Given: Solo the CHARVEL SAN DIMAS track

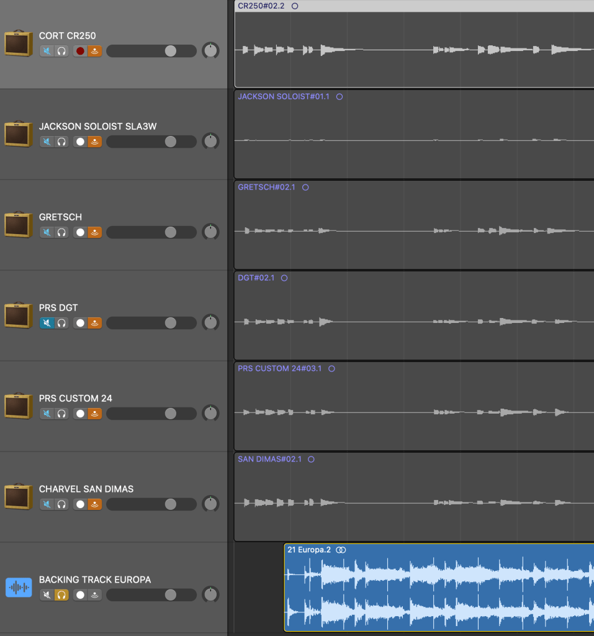Looking at the screenshot, I should (61, 504).
